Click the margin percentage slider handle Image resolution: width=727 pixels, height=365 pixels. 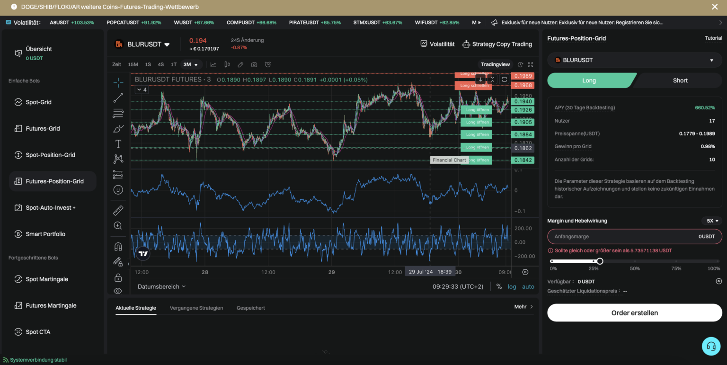point(600,261)
